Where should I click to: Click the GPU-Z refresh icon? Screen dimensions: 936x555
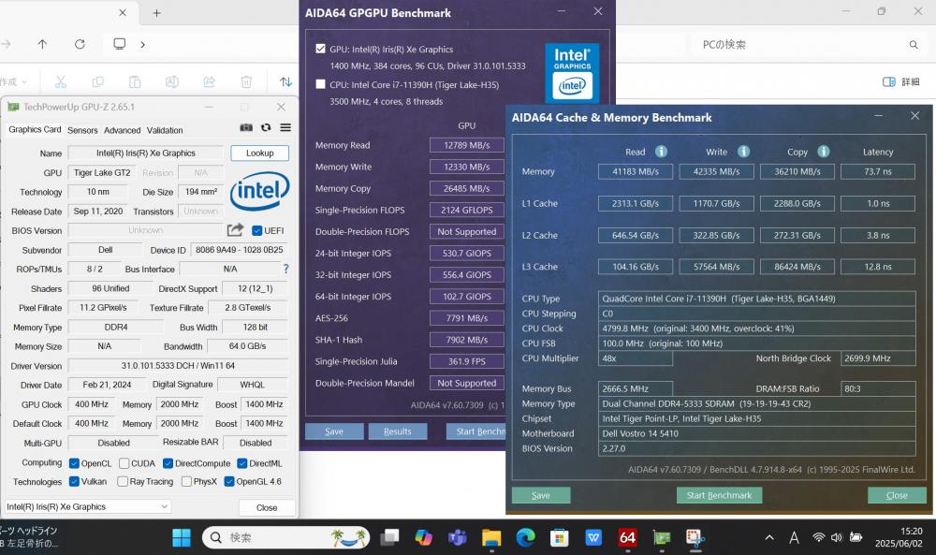[x=266, y=127]
